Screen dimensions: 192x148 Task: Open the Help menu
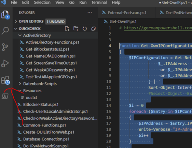tap(116, 2)
